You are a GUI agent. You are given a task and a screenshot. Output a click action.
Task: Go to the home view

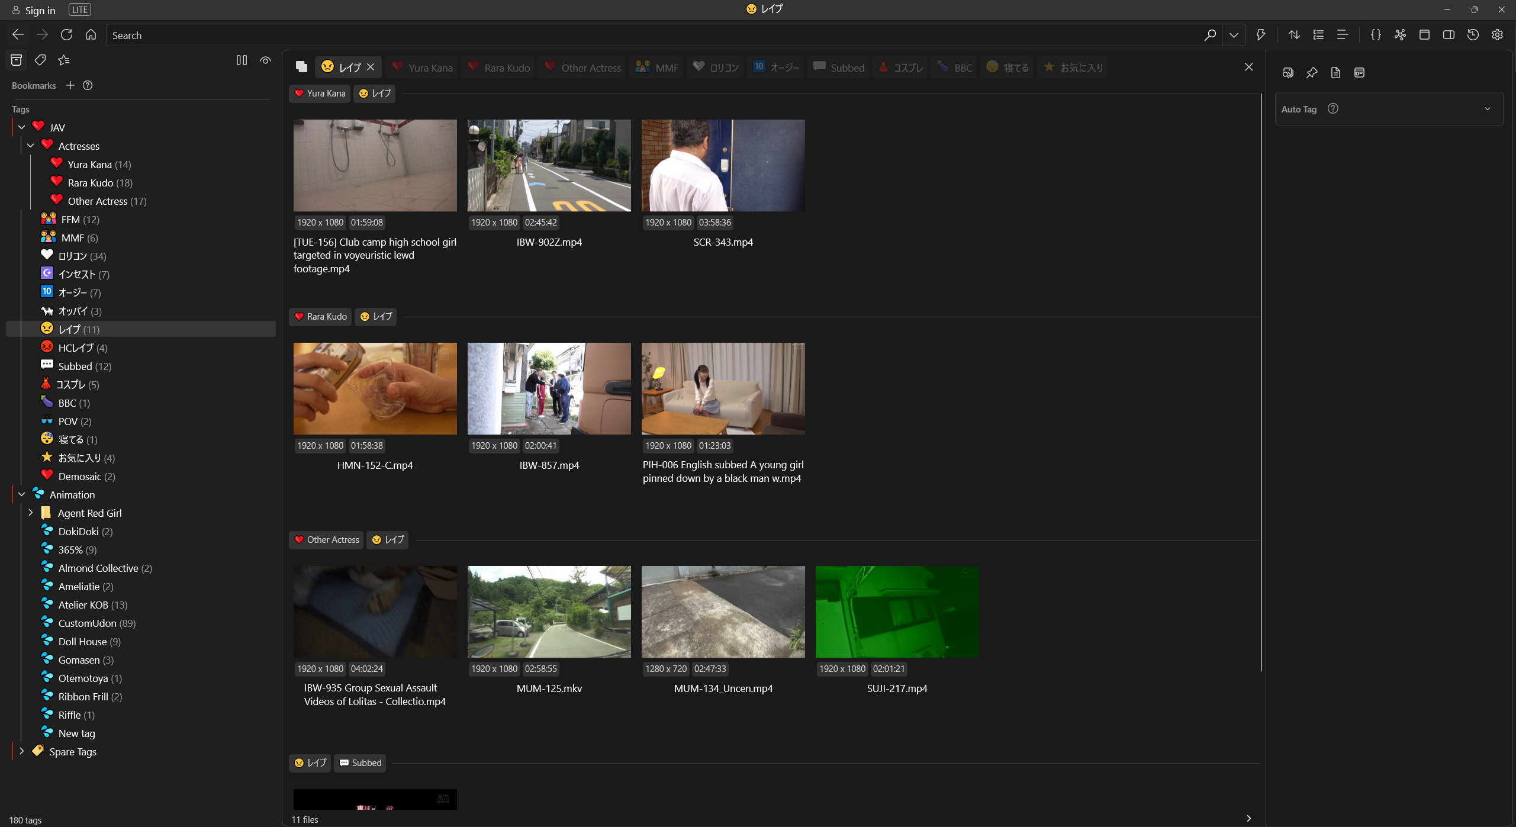91,35
